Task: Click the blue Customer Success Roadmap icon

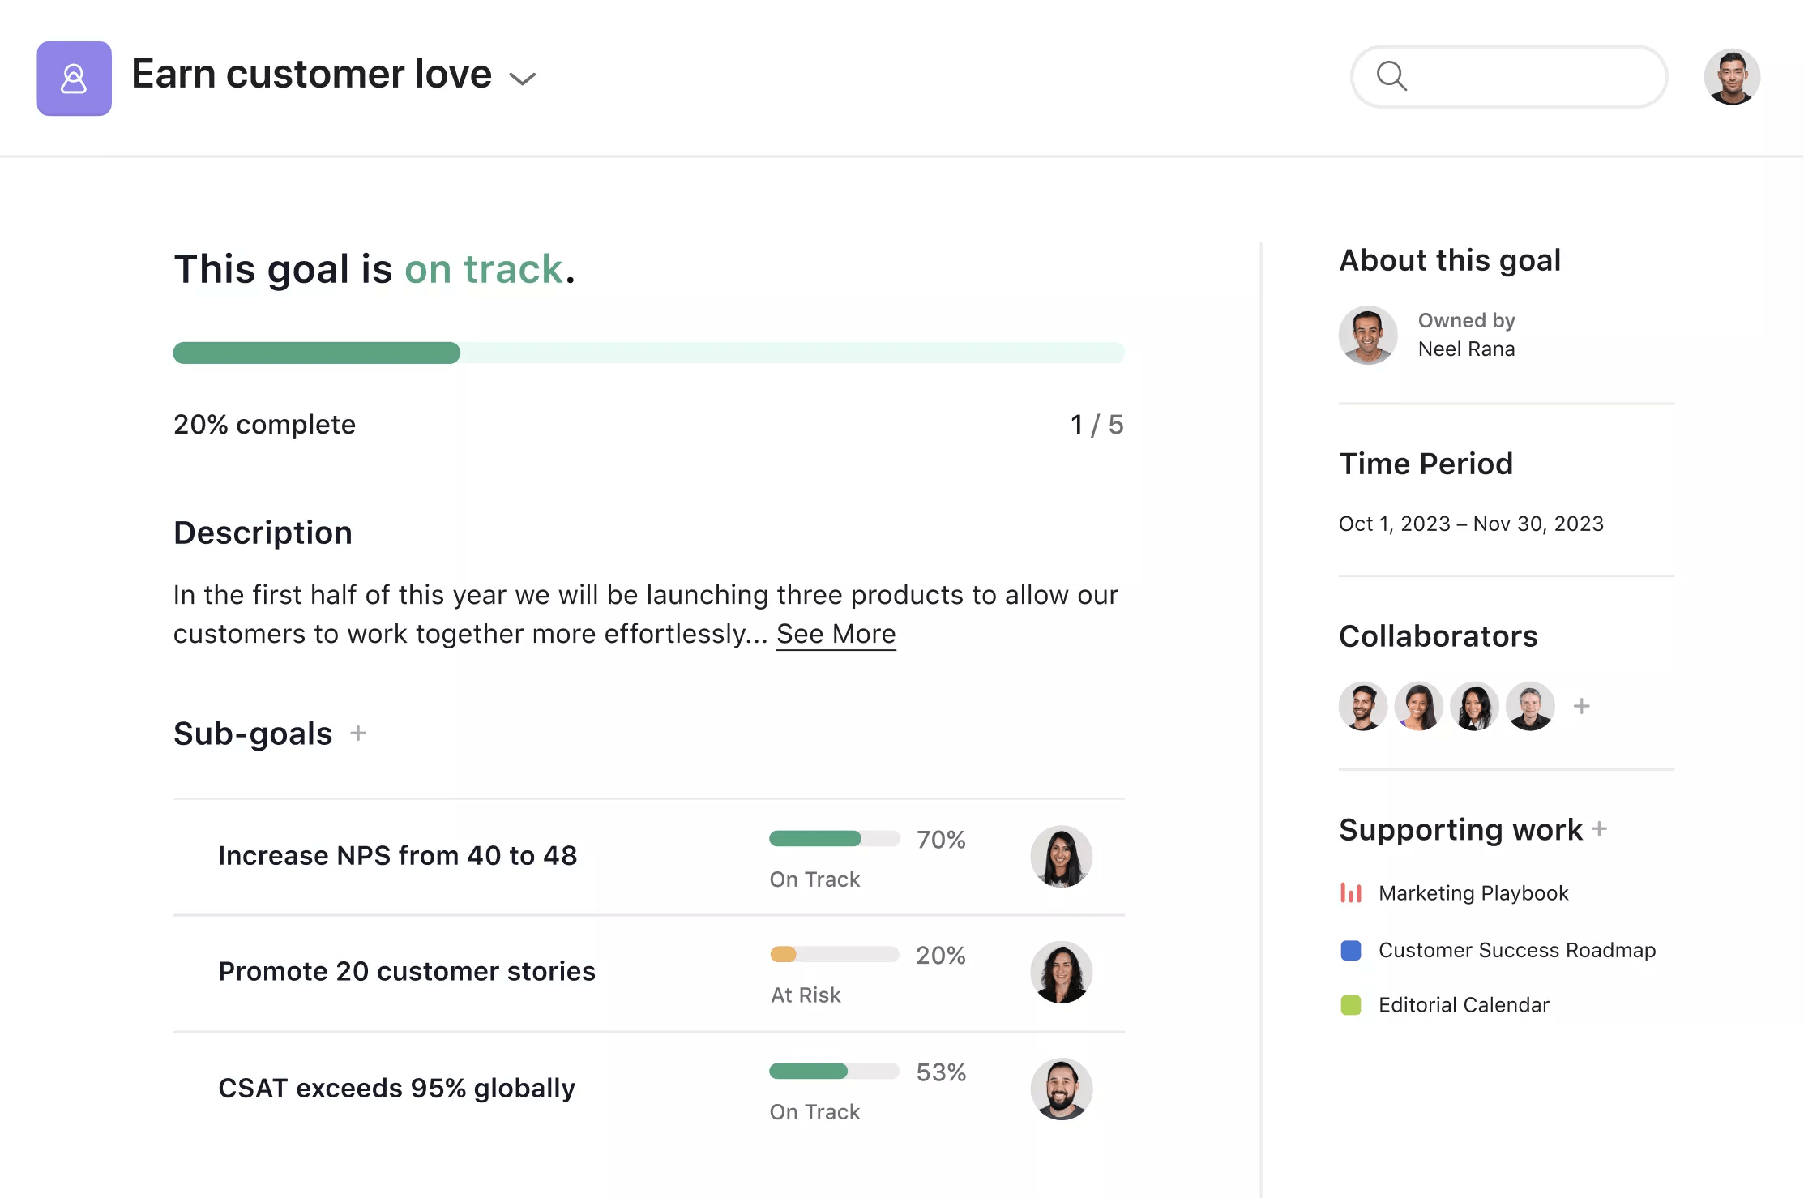Action: coord(1351,949)
